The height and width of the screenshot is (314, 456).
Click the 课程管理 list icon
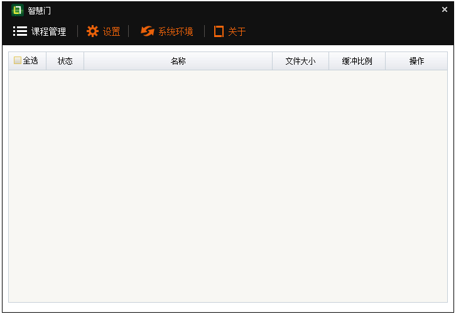pos(20,31)
